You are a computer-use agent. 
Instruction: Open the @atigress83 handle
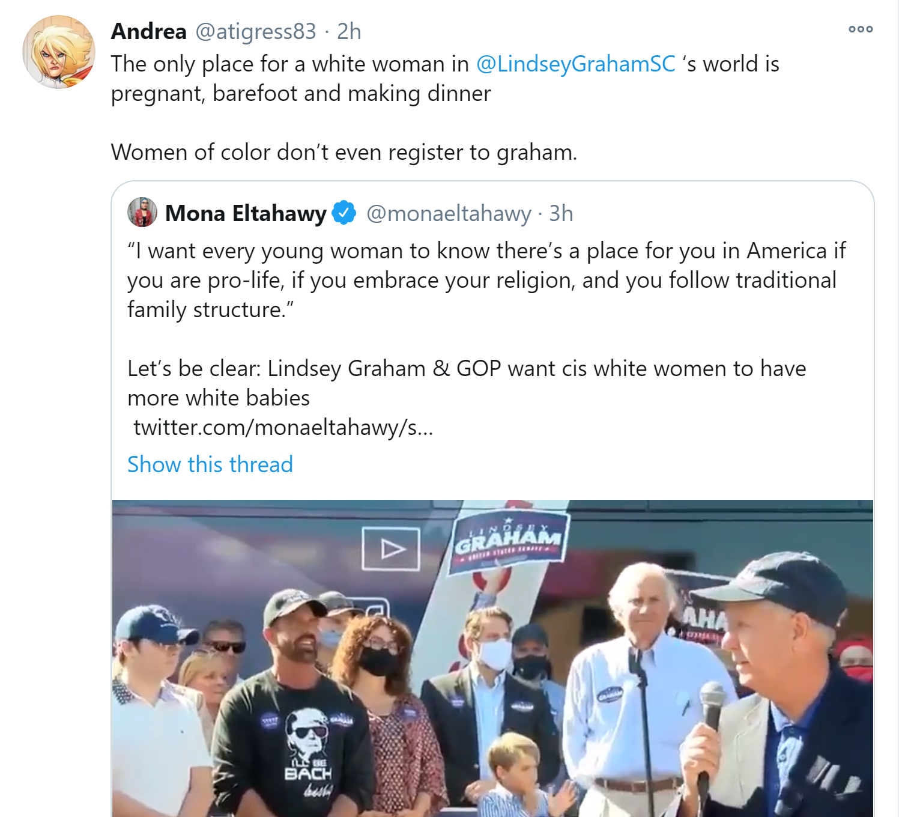tap(256, 31)
